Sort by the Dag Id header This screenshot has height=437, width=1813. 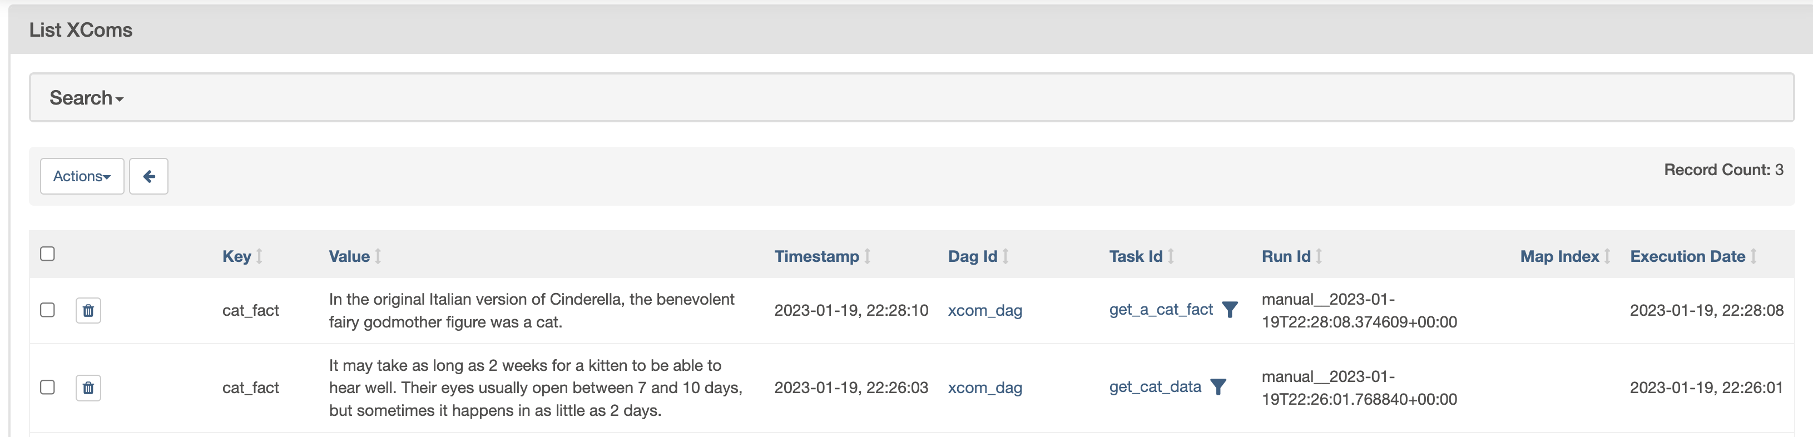tap(972, 257)
